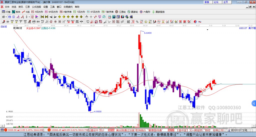Select the hand pan tool
This screenshot has height=137, width=256.
click(x=87, y=17)
